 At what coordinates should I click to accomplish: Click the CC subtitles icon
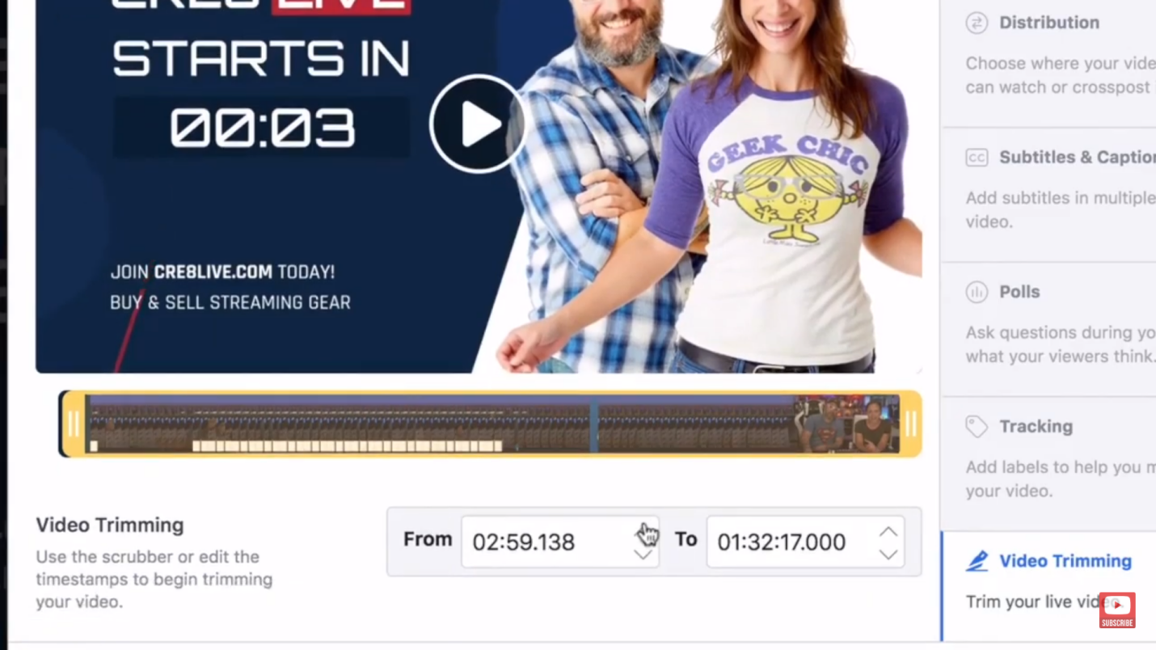977,158
